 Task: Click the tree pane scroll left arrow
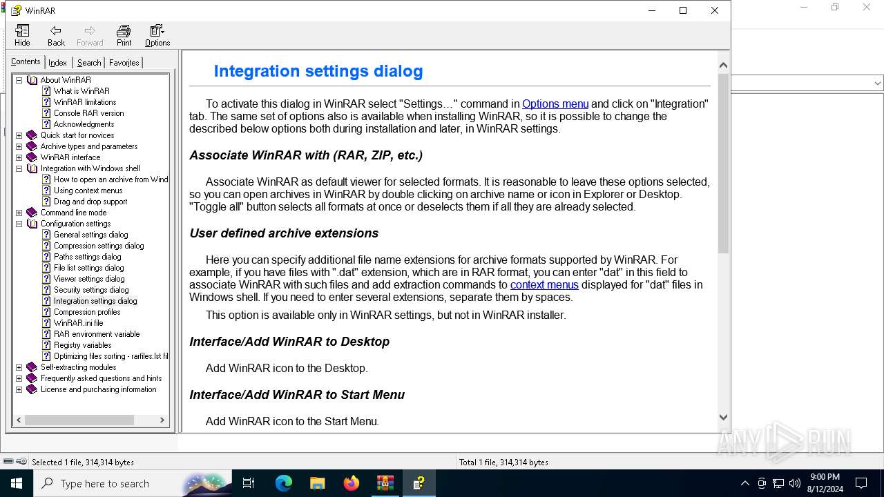coord(19,420)
